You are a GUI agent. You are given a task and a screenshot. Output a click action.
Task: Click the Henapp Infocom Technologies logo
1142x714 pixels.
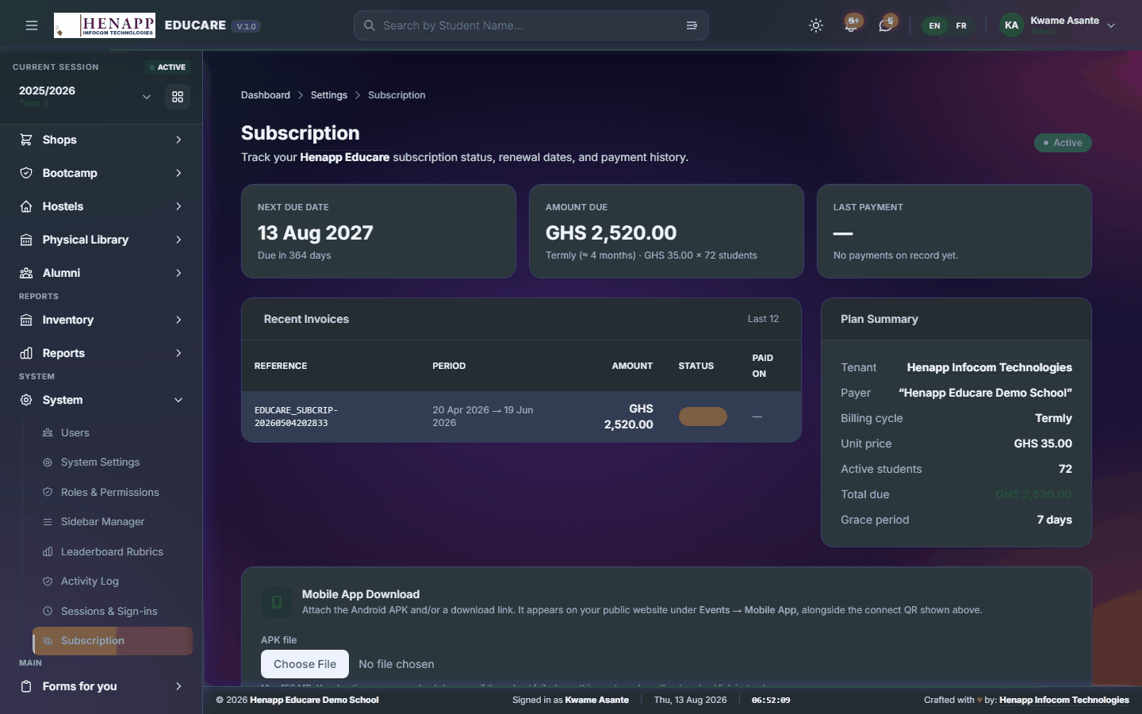click(105, 25)
